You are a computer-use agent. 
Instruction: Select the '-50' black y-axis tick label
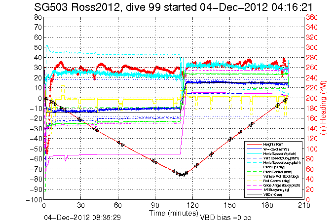[36, 149]
